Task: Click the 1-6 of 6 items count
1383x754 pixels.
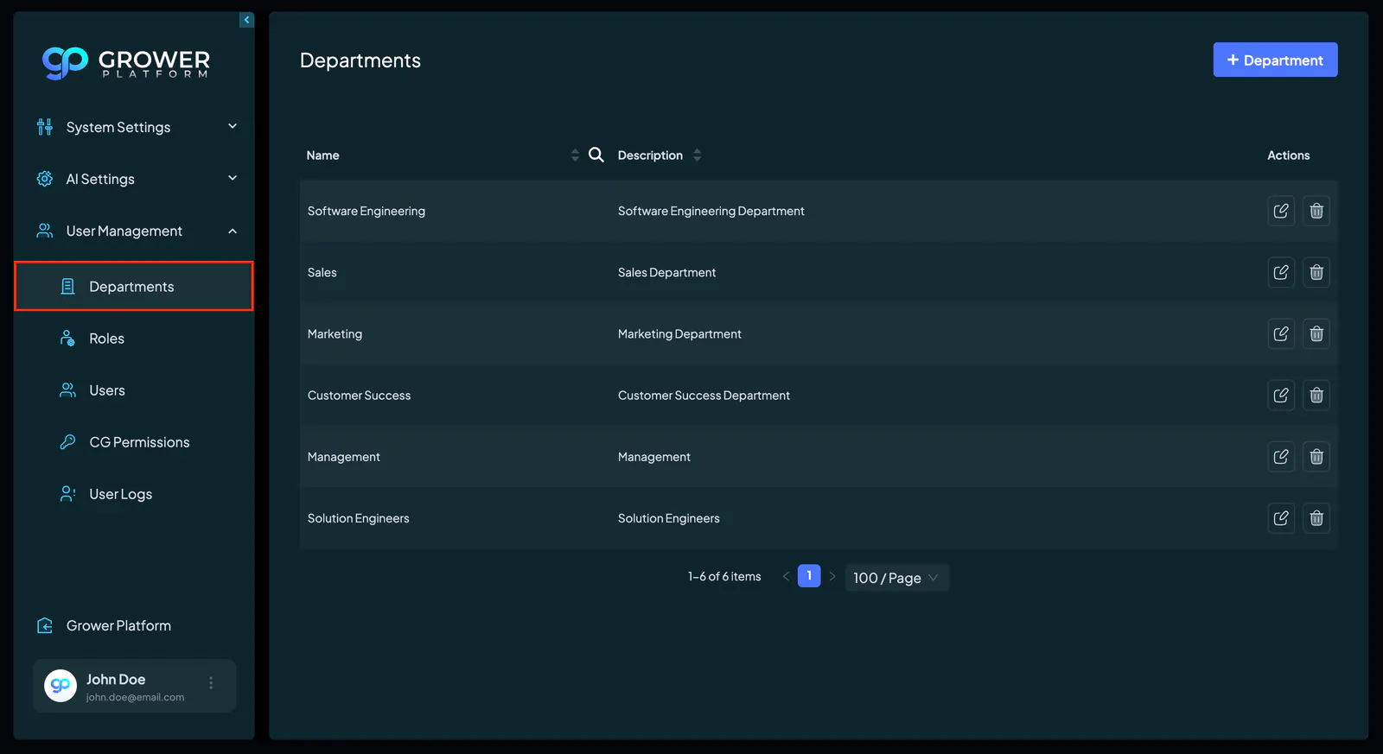Action: click(x=724, y=576)
